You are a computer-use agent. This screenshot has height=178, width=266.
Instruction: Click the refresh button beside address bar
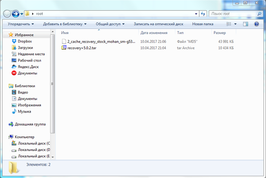(x=203, y=14)
